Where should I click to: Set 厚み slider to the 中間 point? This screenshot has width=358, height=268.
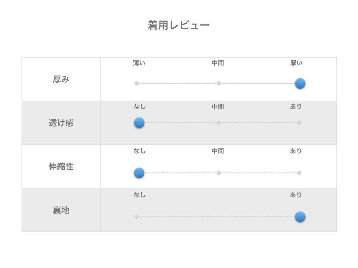tap(219, 83)
